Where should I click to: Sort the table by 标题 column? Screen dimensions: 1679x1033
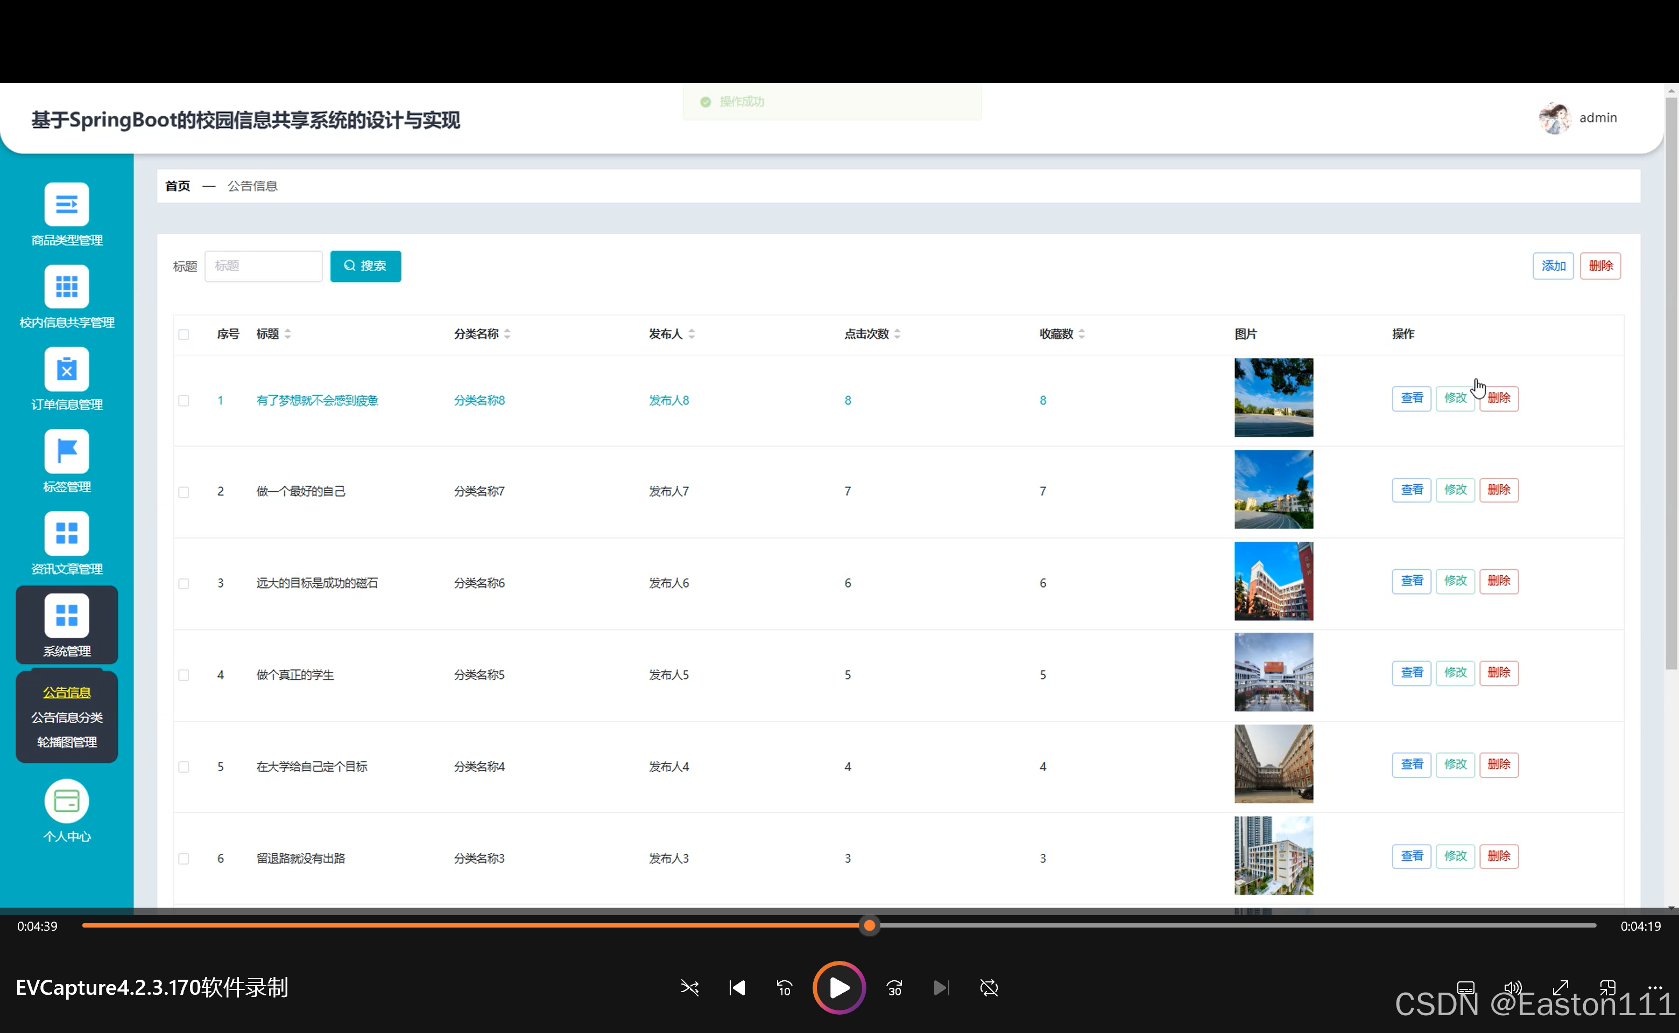288,334
